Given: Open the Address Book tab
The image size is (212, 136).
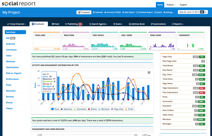Looking at the screenshot, I should 137,24.
